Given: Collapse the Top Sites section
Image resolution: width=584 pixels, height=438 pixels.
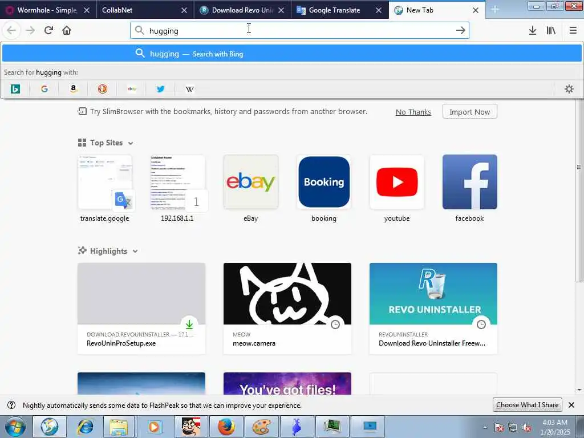Looking at the screenshot, I should point(131,143).
